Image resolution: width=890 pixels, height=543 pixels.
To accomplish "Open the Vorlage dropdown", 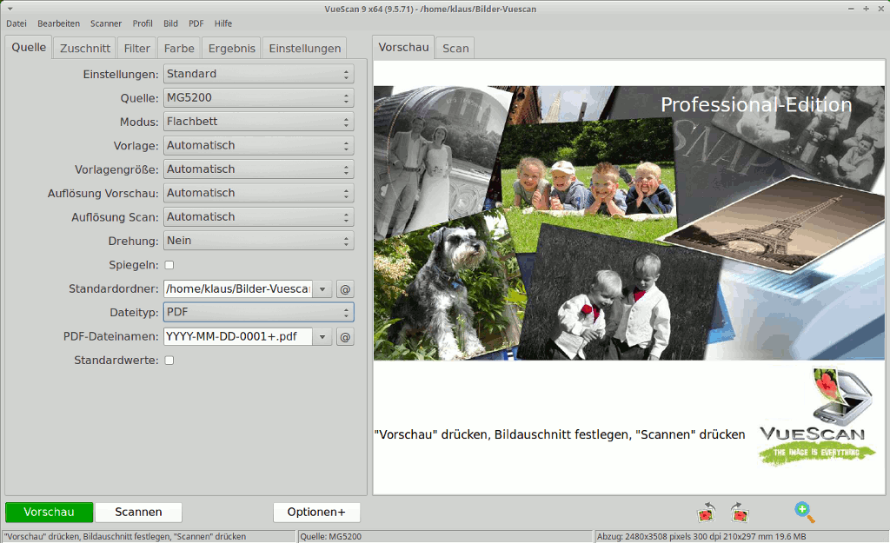I will pyautogui.click(x=259, y=145).
